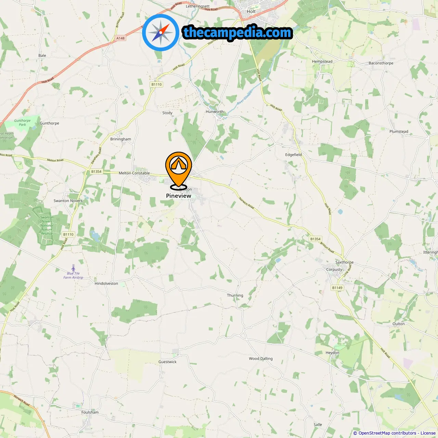This screenshot has width=438, height=438.
Task: Click the B1354 shield near Melton Constable
Action: (96, 171)
